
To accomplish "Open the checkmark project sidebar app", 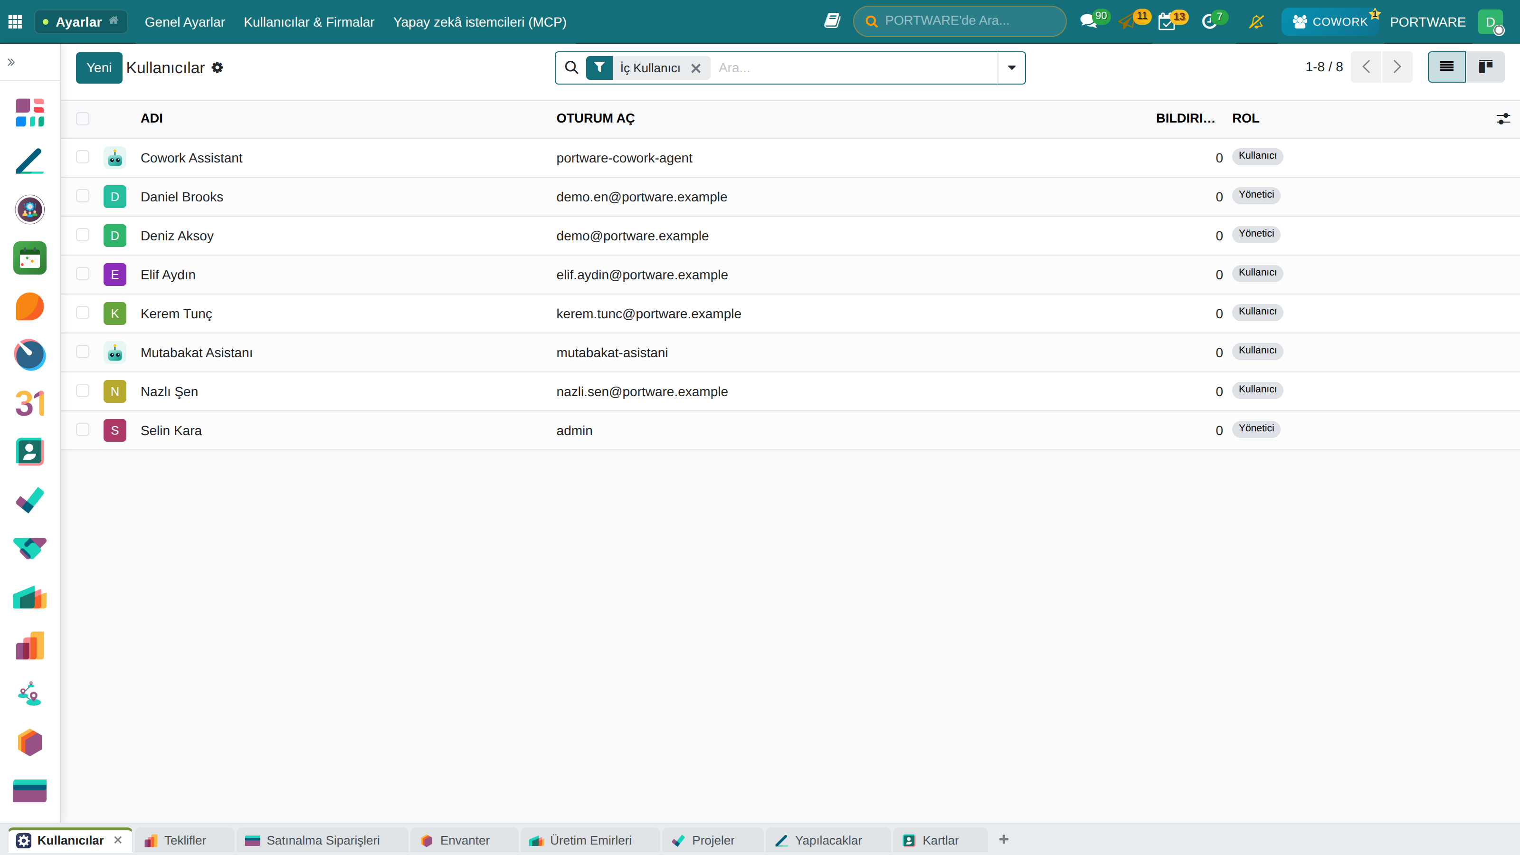I will pyautogui.click(x=29, y=500).
